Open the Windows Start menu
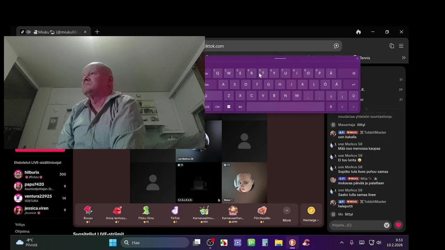The image size is (445, 250). (x=113, y=242)
